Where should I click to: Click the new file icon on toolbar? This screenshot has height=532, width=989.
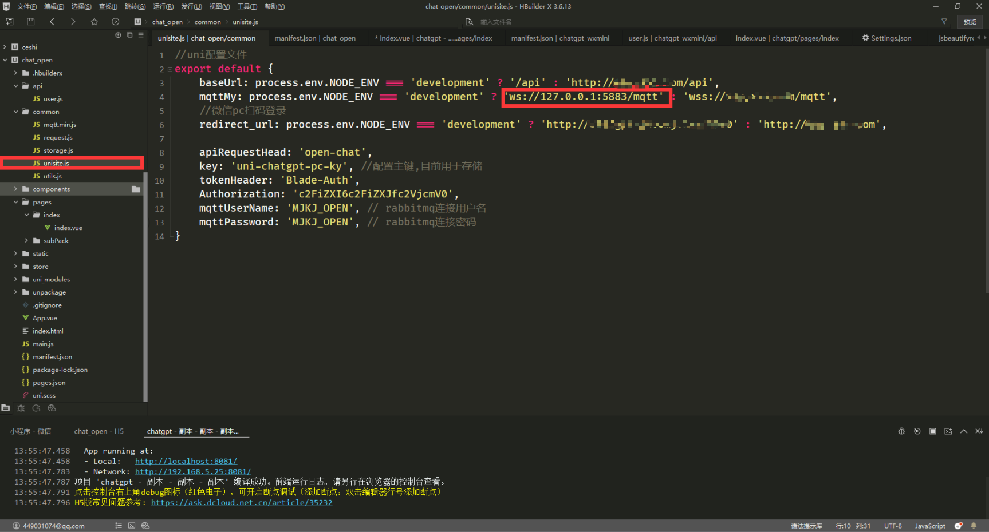[x=10, y=21]
